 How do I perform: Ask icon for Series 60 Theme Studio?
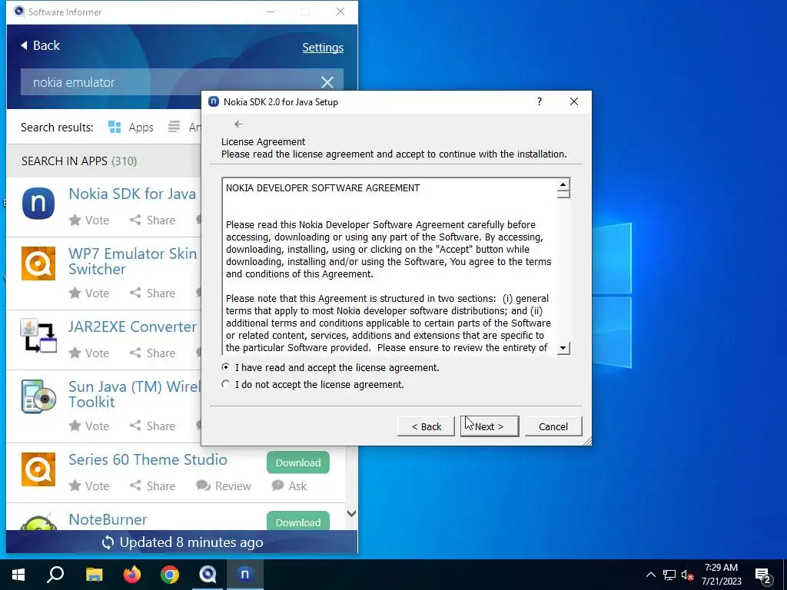(277, 486)
